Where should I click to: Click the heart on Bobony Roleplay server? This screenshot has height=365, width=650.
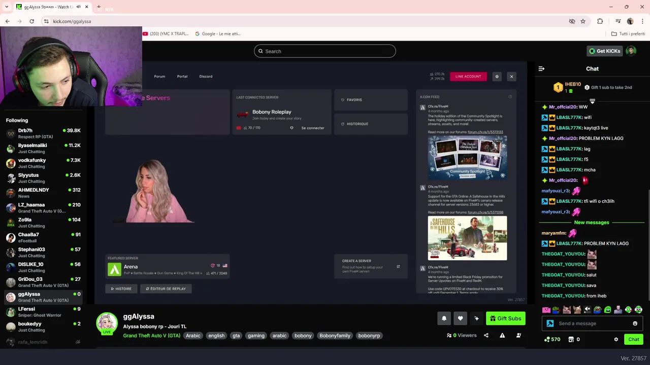pos(291,128)
